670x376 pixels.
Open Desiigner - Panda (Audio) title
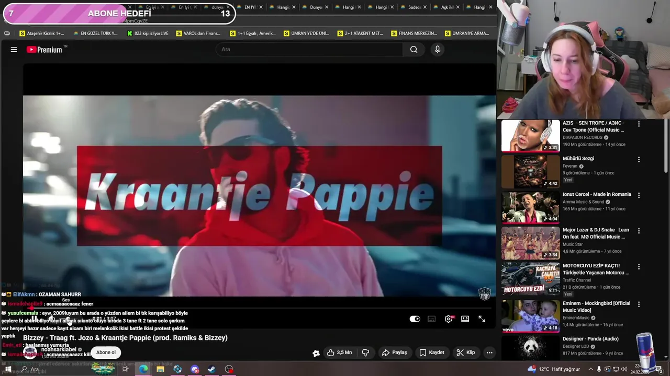[590, 339]
